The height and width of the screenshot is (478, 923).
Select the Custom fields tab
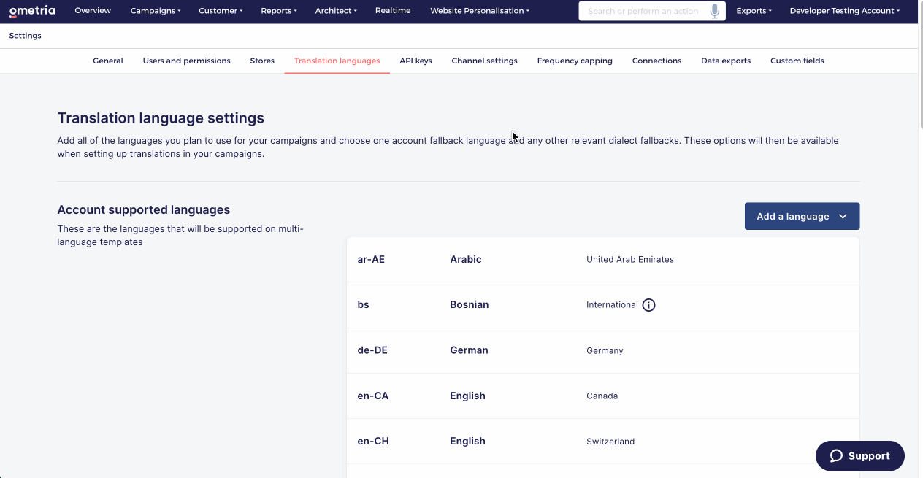pos(797,61)
